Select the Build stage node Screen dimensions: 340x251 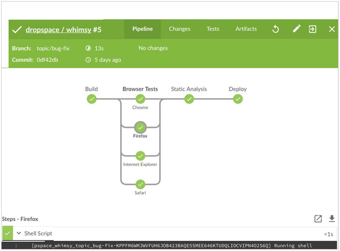click(91, 99)
